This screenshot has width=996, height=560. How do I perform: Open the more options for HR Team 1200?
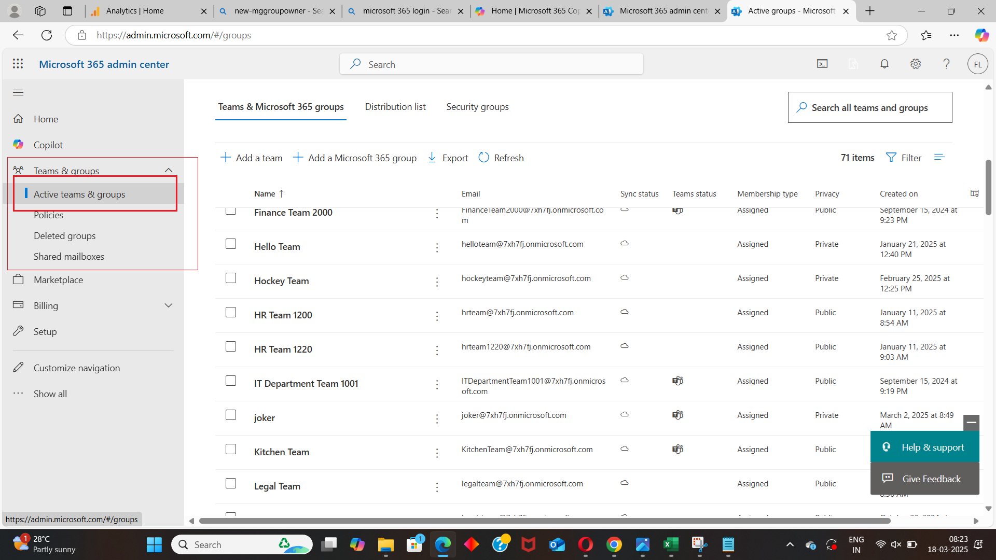coord(437,316)
